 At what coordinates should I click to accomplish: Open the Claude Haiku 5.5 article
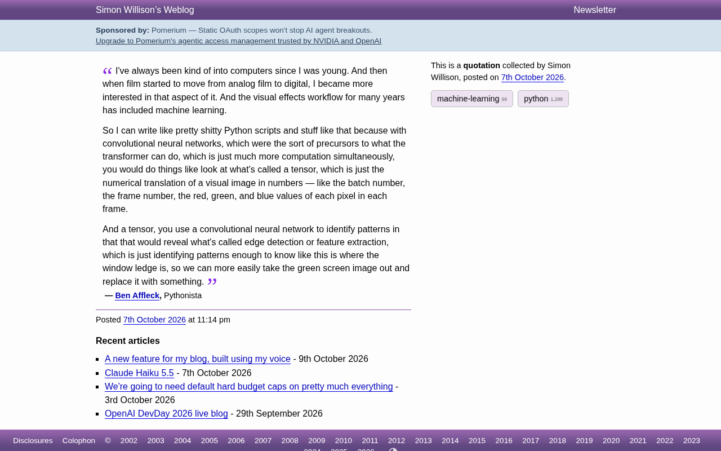(139, 373)
